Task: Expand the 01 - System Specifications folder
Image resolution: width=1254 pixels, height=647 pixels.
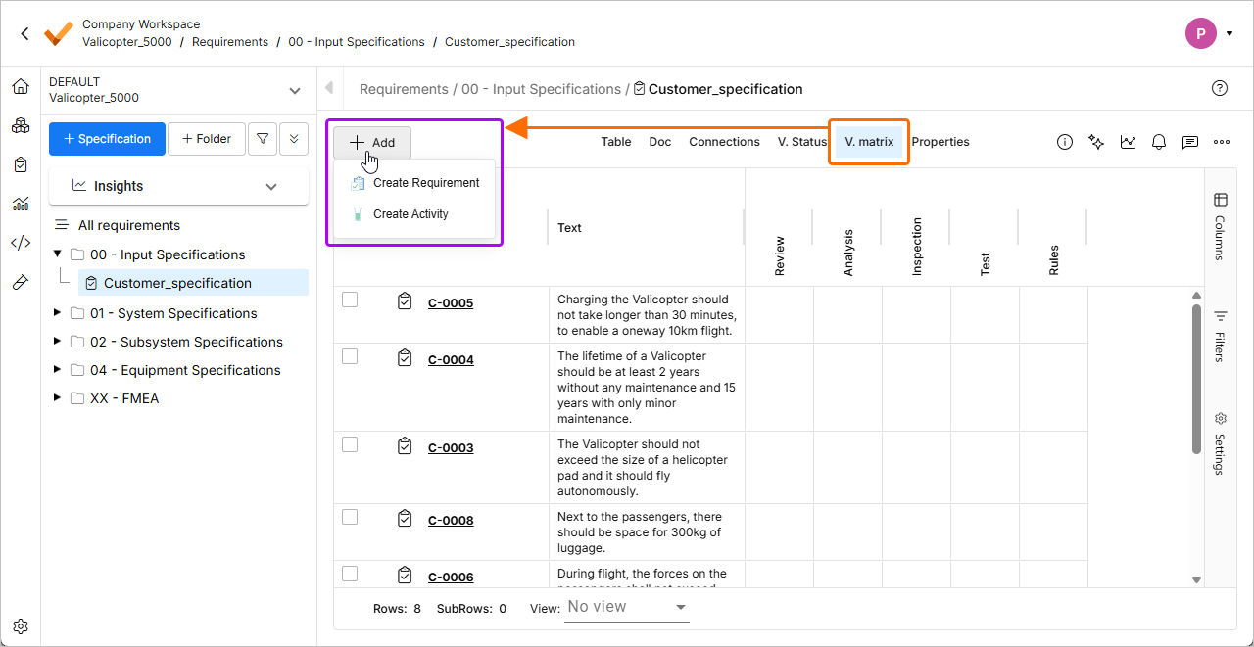Action: [x=57, y=313]
